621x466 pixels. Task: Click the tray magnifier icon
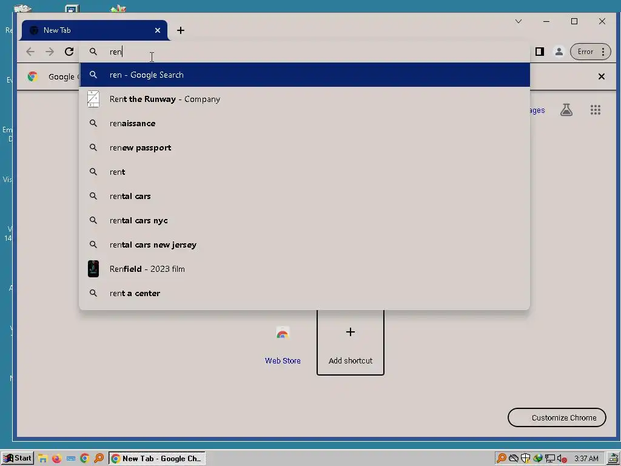pyautogui.click(x=502, y=459)
